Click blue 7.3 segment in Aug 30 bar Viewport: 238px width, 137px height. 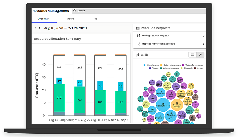100,85
